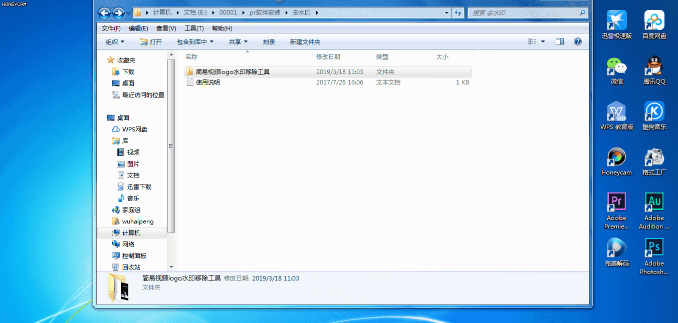Expand the 包含到库中 dropdown
The width and height of the screenshot is (678, 323).
tap(195, 42)
